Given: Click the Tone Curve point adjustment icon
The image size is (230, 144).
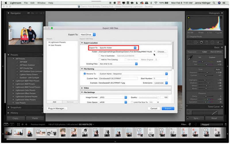Looking at the screenshot, I should coord(188,112).
